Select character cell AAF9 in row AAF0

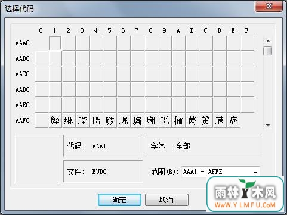tap(165, 120)
